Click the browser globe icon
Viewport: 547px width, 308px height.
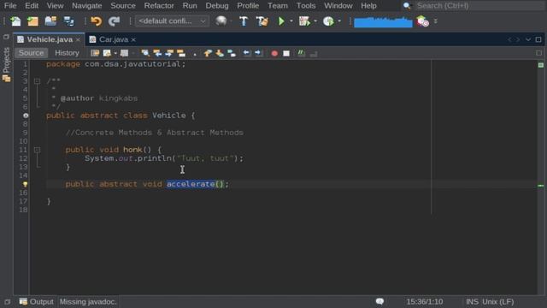pyautogui.click(x=221, y=21)
